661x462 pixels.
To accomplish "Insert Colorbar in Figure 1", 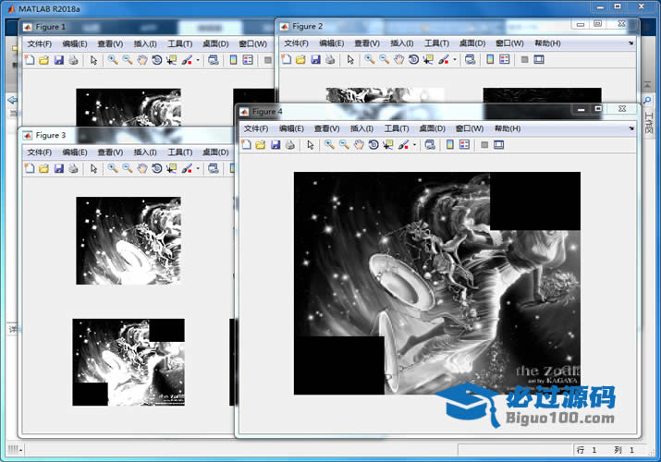I will click(x=233, y=60).
